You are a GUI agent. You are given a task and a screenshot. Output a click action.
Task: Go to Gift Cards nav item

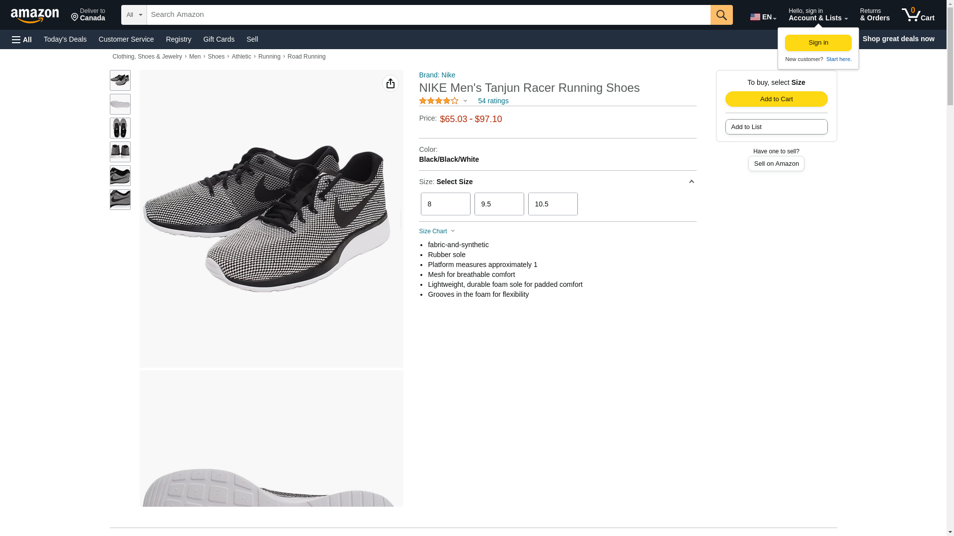click(219, 39)
